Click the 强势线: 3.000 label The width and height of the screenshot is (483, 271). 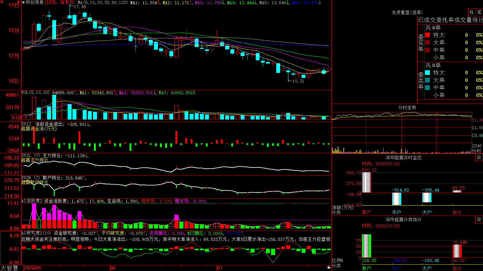156,201
